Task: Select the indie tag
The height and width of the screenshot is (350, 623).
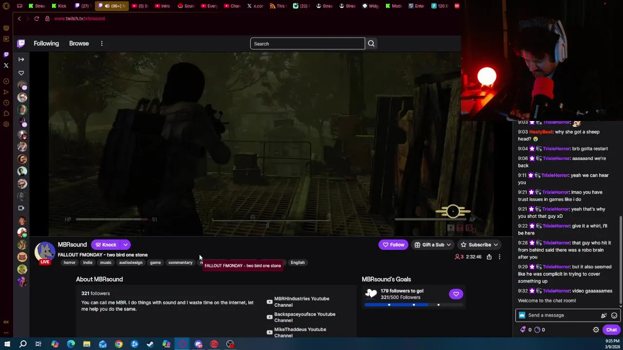Action: 88,262
